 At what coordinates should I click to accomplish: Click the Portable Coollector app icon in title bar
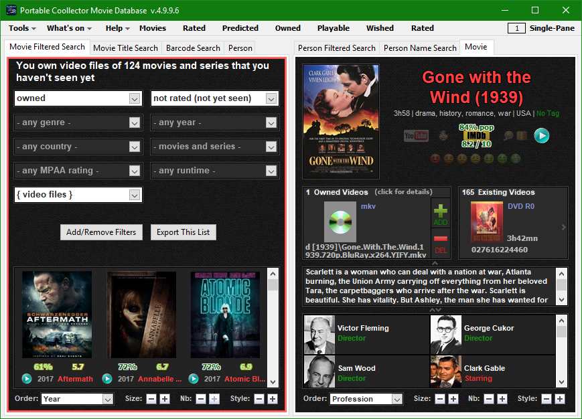tap(11, 10)
